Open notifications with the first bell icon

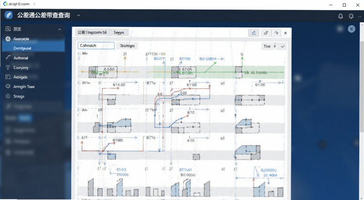tap(340, 16)
